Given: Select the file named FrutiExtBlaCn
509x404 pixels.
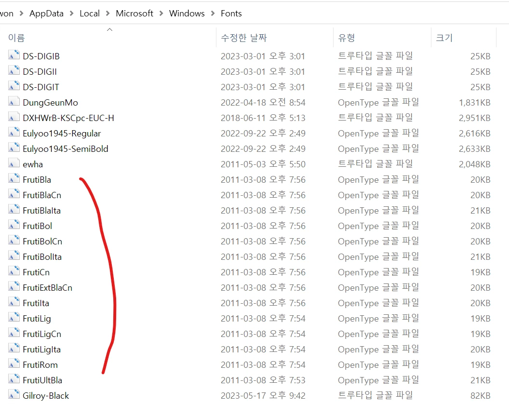Looking at the screenshot, I should (48, 288).
